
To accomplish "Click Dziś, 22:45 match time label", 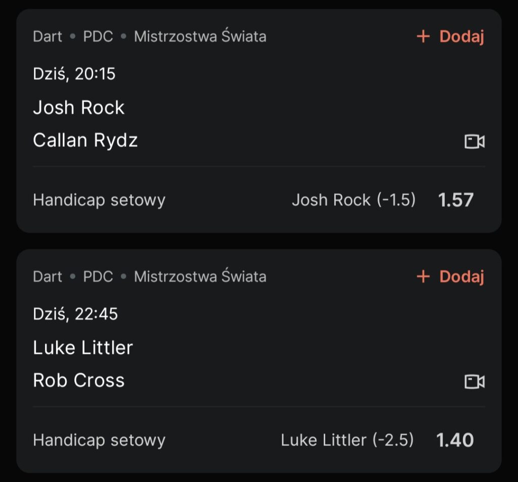I will pyautogui.click(x=75, y=314).
